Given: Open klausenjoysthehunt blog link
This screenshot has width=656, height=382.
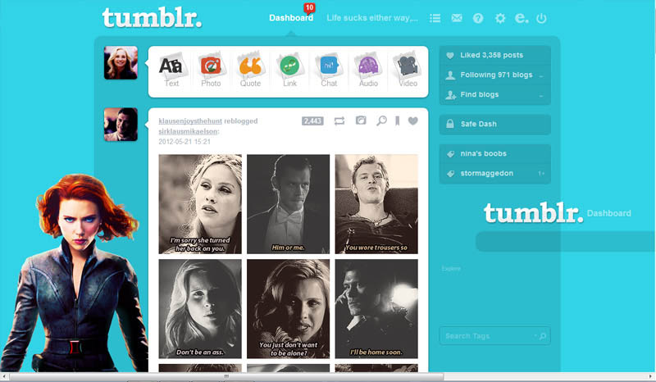Looking at the screenshot, I should [190, 121].
